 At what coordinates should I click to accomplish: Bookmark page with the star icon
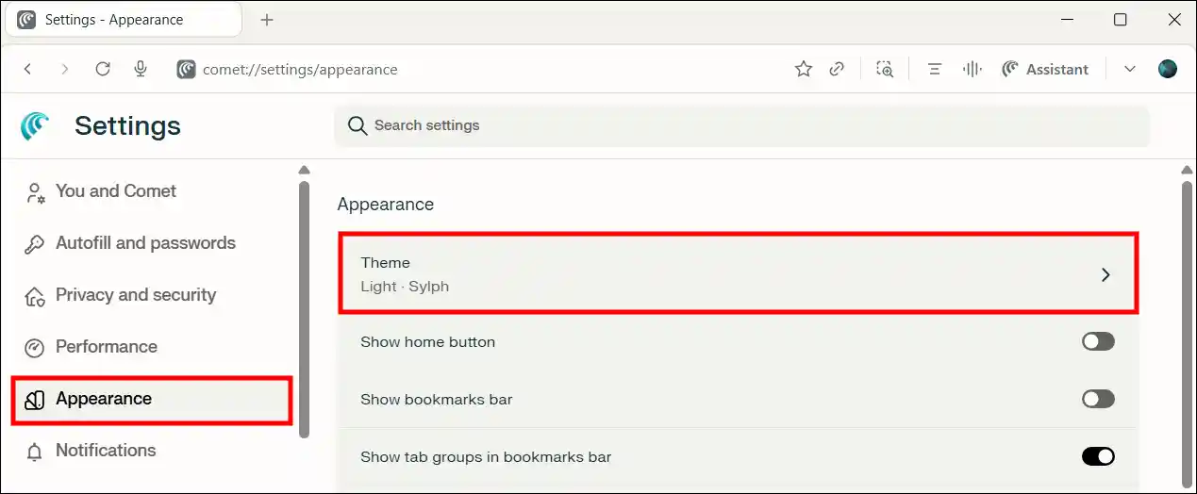pos(803,69)
